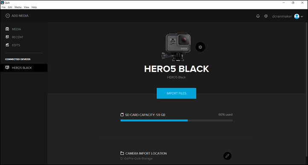This screenshot has width=308, height=165.
Task: Click the import location folder icon
Action: pyautogui.click(x=122, y=153)
